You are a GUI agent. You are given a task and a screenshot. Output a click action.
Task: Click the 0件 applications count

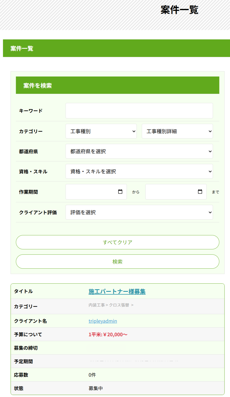pos(92,375)
